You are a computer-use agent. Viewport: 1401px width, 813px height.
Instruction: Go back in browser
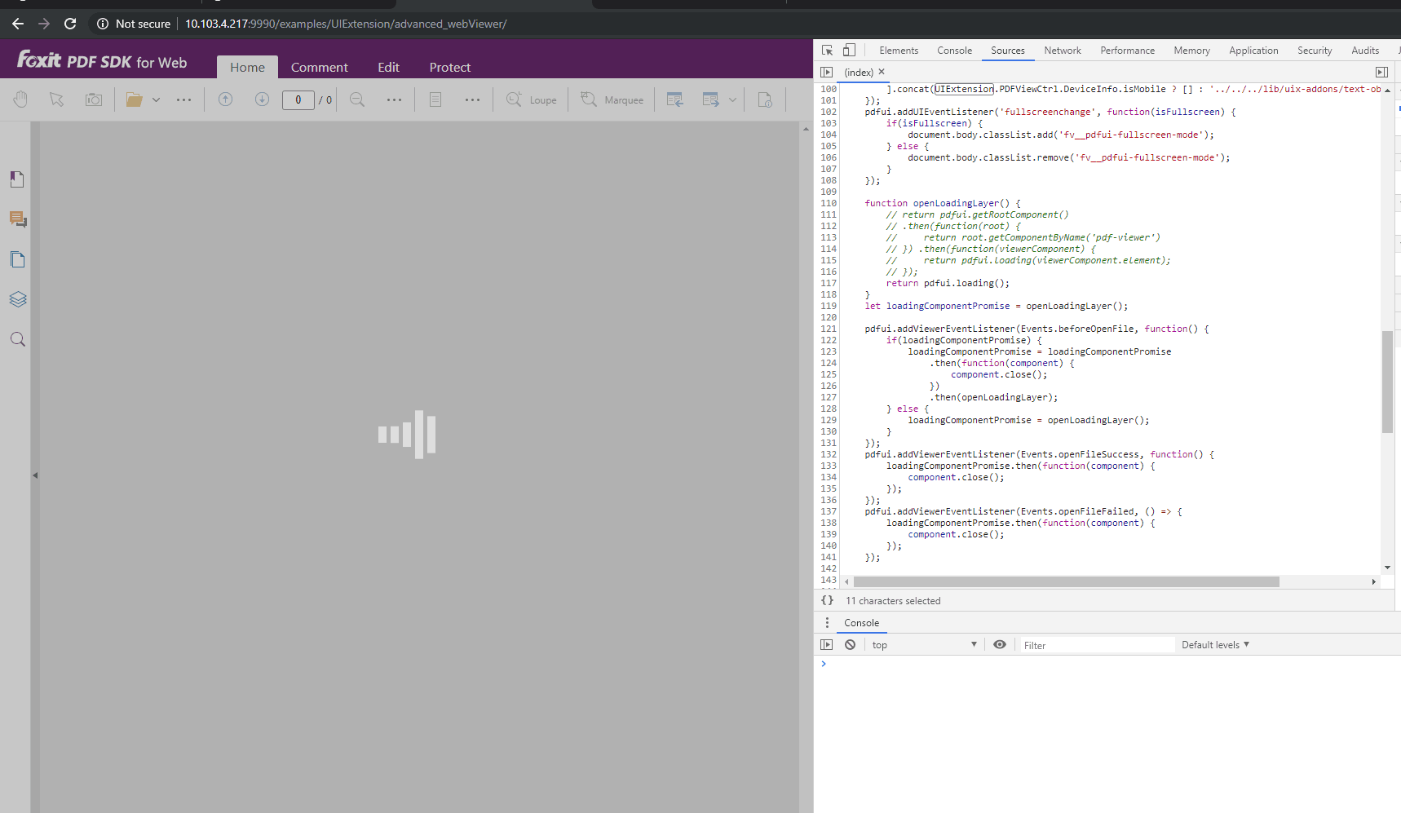tap(18, 24)
